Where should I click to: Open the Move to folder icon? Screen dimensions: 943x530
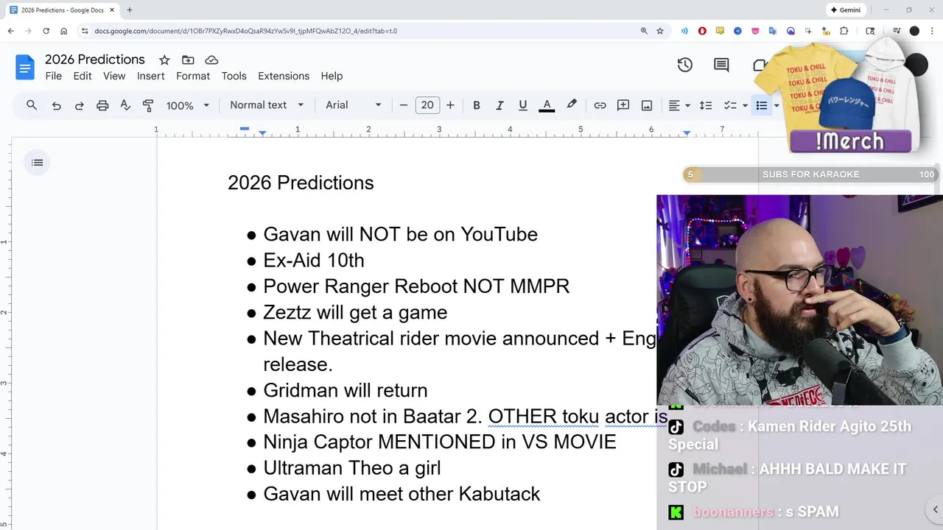pyautogui.click(x=188, y=60)
